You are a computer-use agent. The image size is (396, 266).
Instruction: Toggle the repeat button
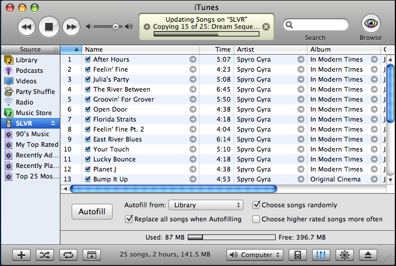click(68, 255)
